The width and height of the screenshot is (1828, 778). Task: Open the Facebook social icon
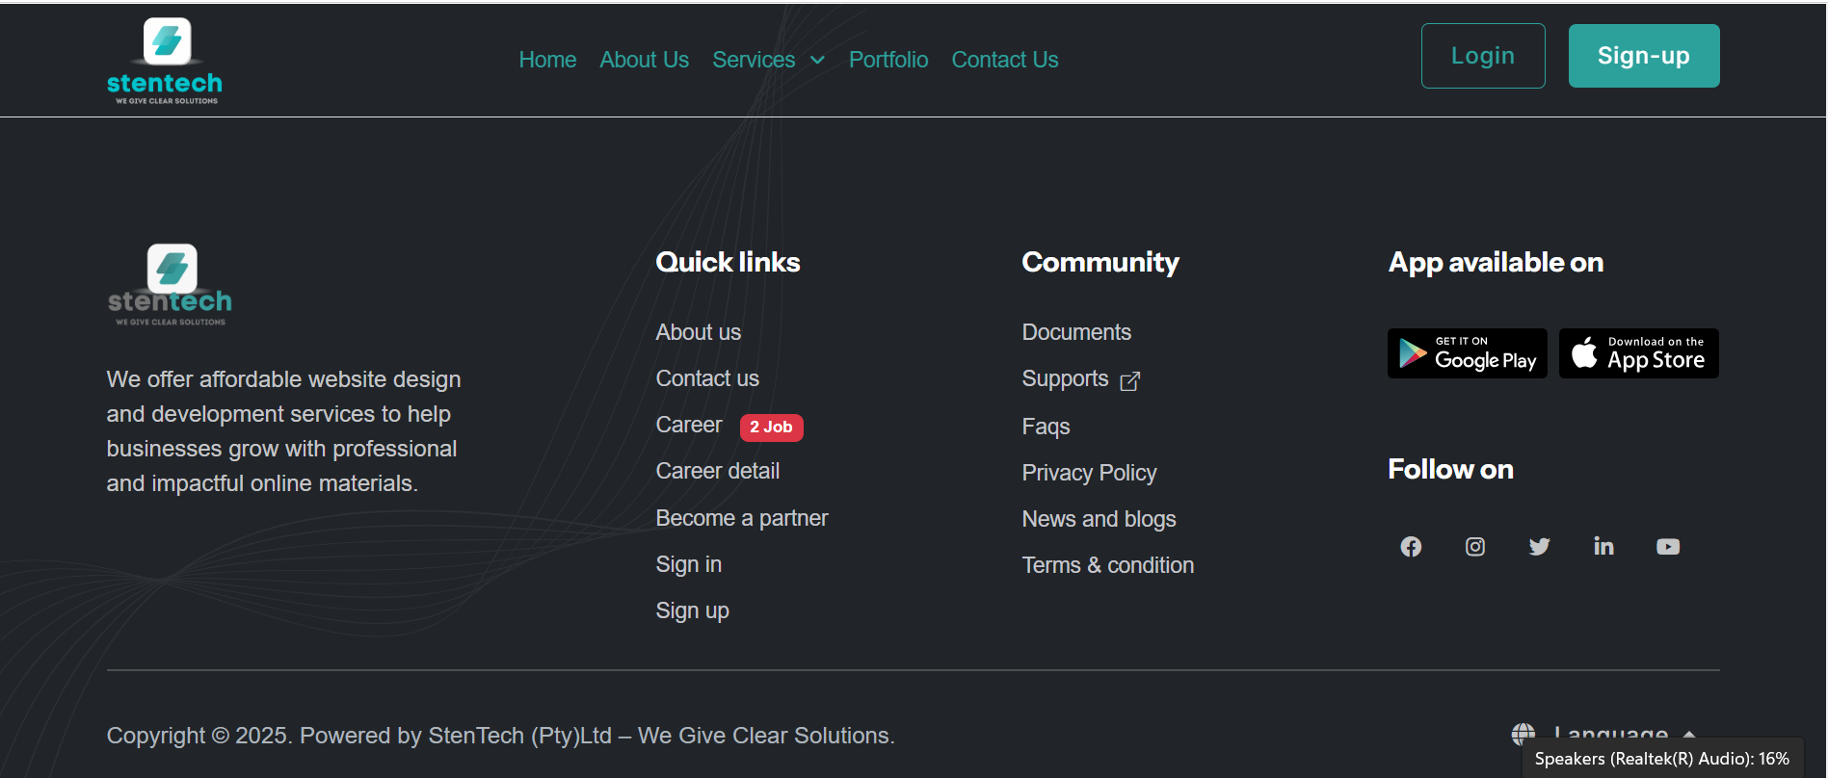(1411, 547)
